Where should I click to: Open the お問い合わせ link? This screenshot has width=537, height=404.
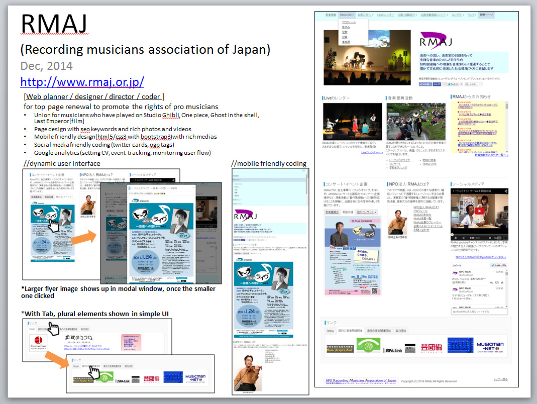(421, 230)
